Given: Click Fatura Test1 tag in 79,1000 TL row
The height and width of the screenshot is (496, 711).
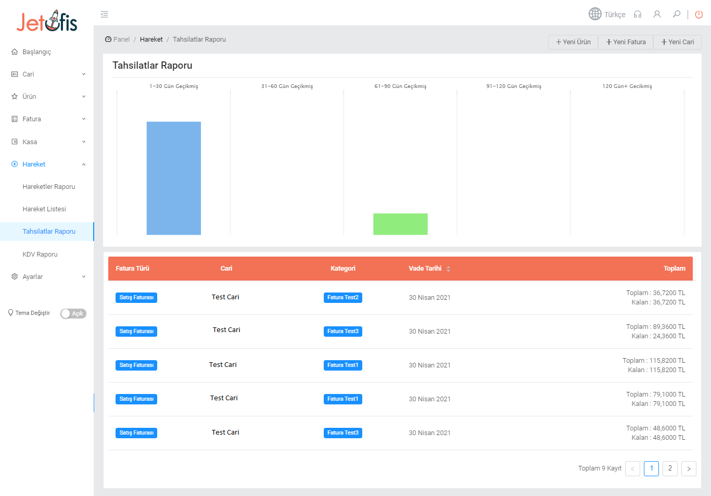Looking at the screenshot, I should point(343,399).
